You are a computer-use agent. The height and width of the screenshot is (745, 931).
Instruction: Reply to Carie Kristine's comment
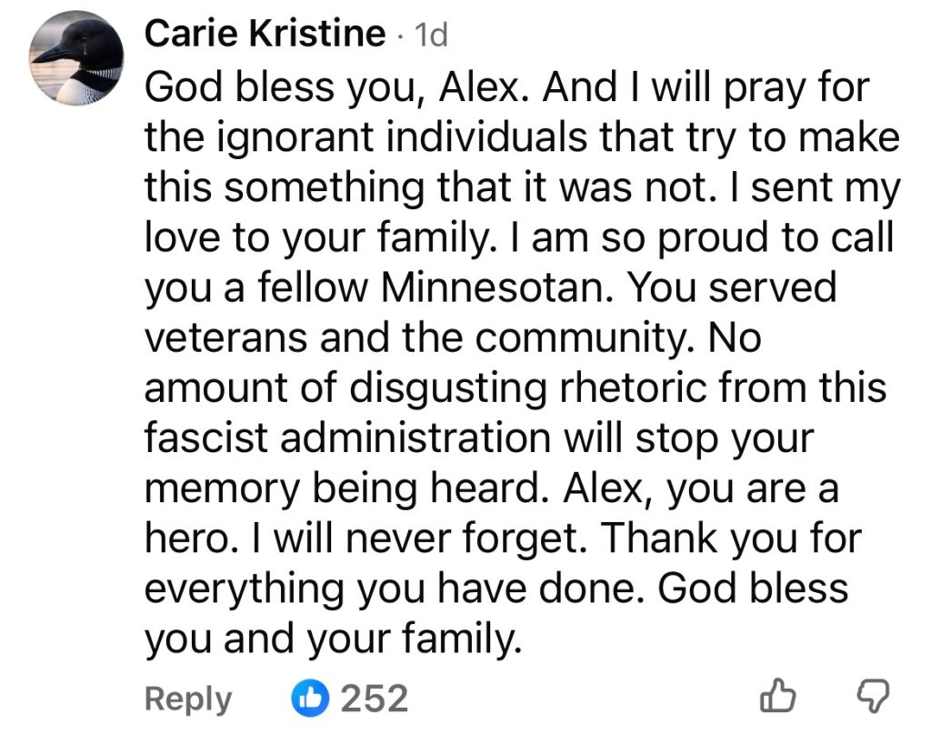188,699
